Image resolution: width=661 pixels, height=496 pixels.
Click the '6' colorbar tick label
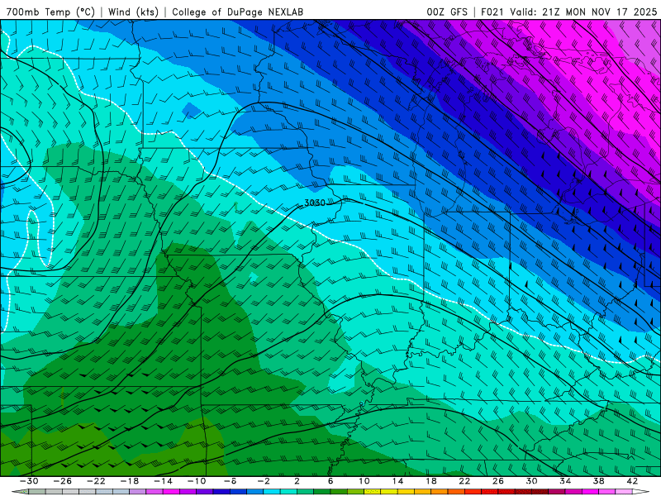tap(330, 481)
